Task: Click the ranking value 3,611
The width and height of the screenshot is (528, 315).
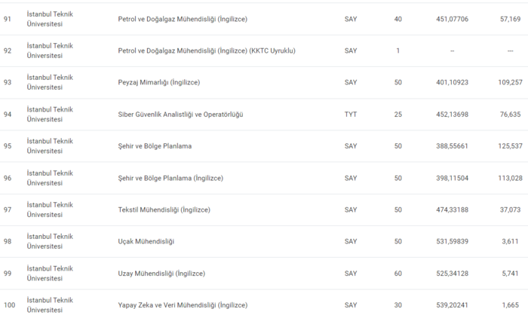Action: tap(511, 241)
